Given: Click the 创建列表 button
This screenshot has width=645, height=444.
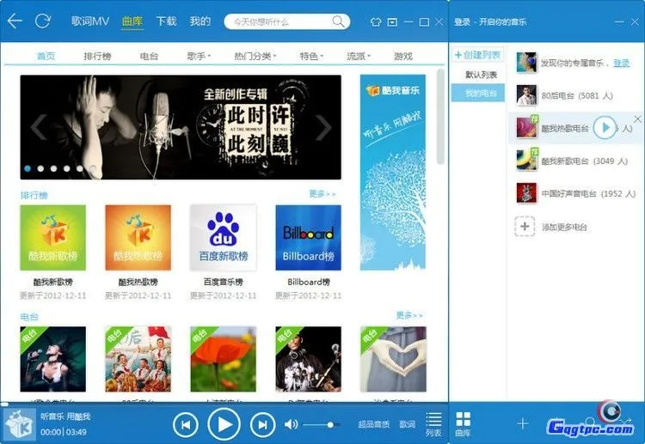Looking at the screenshot, I should pyautogui.click(x=476, y=55).
